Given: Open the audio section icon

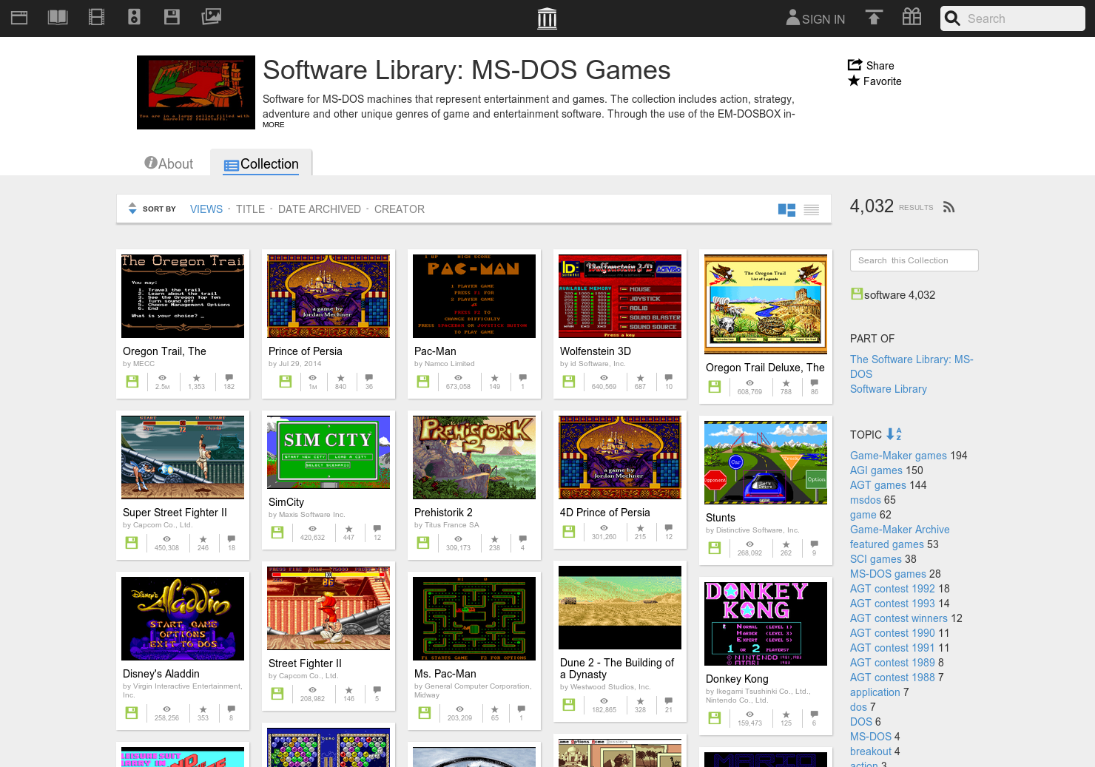Looking at the screenshot, I should (134, 17).
